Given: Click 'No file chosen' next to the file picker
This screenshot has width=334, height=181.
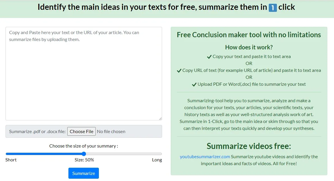Looking at the screenshot, I should point(111,131).
